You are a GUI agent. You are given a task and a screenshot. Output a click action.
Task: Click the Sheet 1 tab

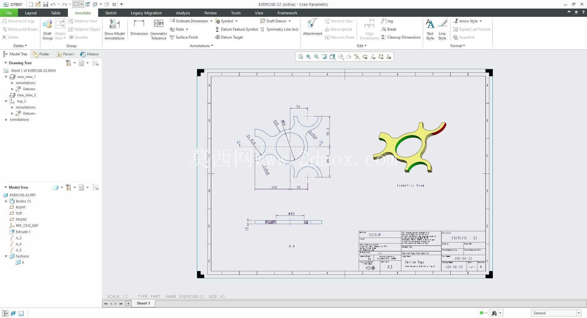(x=143, y=303)
